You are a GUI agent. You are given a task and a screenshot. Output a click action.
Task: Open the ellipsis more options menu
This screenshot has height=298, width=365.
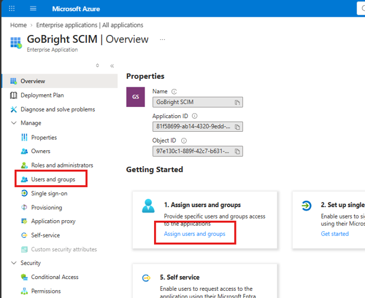coord(162,39)
